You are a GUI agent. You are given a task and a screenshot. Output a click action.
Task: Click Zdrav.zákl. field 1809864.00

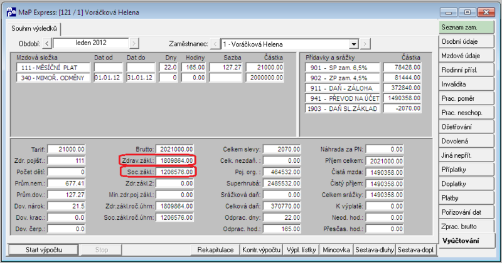point(175,161)
